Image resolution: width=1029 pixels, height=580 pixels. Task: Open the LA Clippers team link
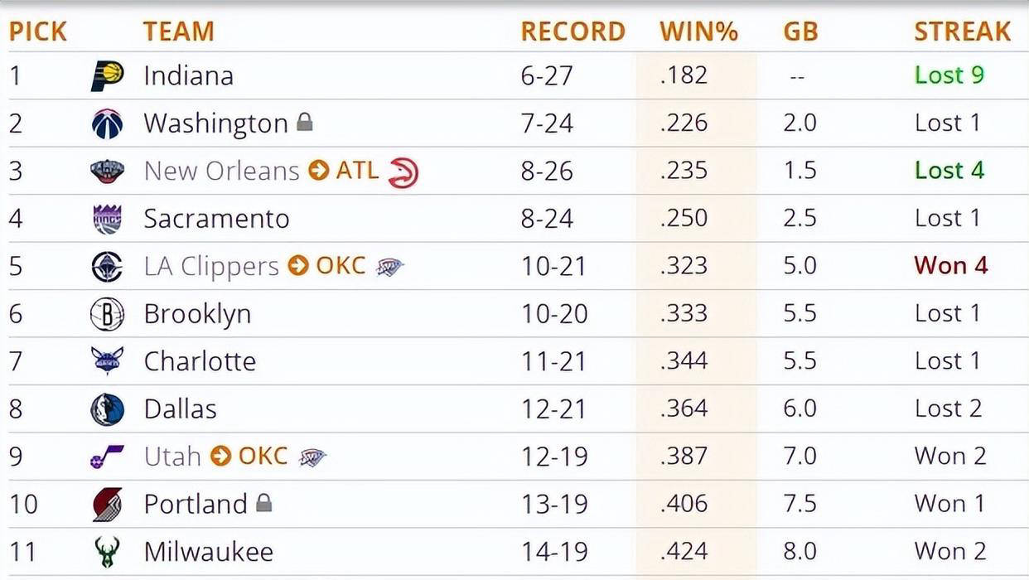point(211,267)
